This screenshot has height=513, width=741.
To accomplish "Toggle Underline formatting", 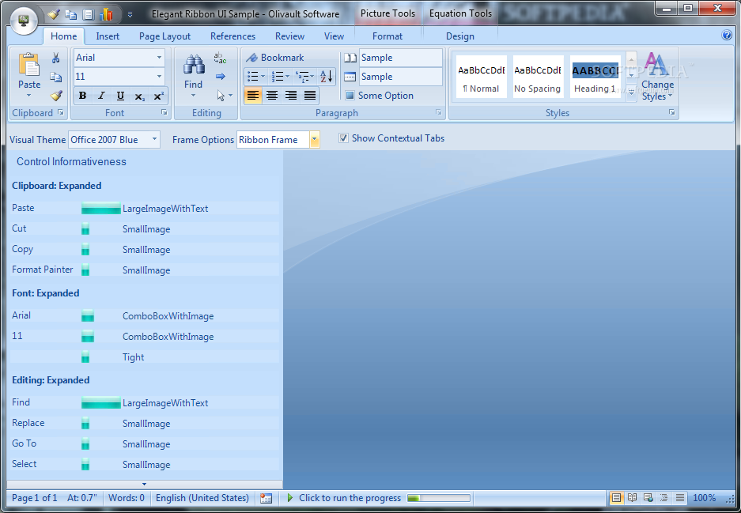I will coord(120,96).
